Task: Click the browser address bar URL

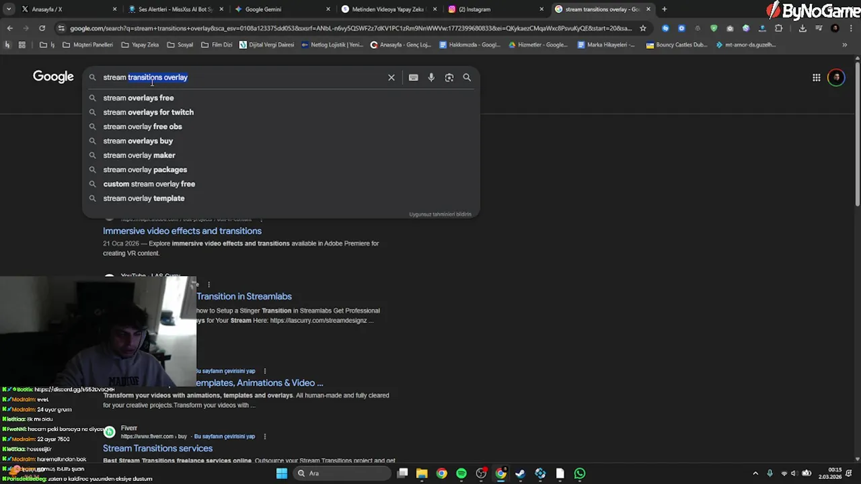Action: [x=350, y=28]
